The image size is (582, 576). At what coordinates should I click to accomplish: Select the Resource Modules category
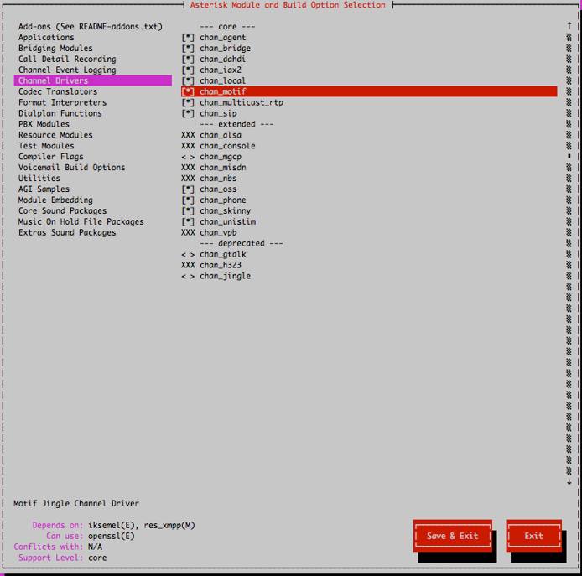(55, 135)
